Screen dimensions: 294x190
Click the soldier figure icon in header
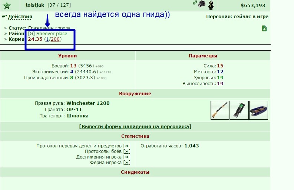211,5
